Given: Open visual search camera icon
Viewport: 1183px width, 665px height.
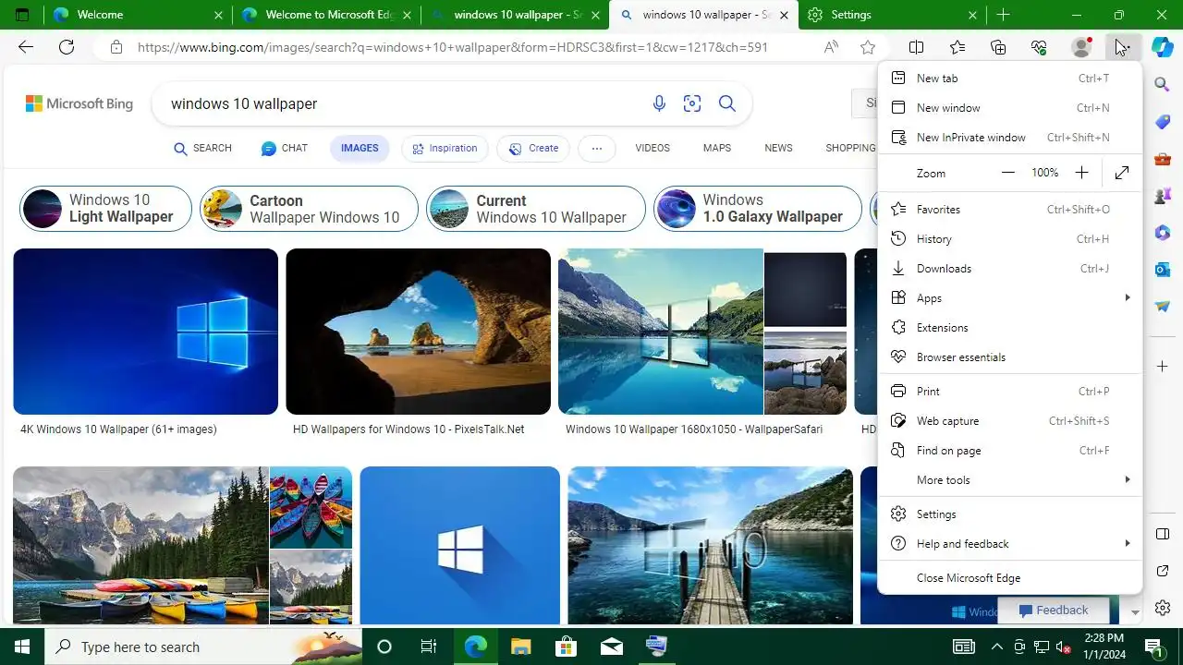Looking at the screenshot, I should (x=692, y=103).
